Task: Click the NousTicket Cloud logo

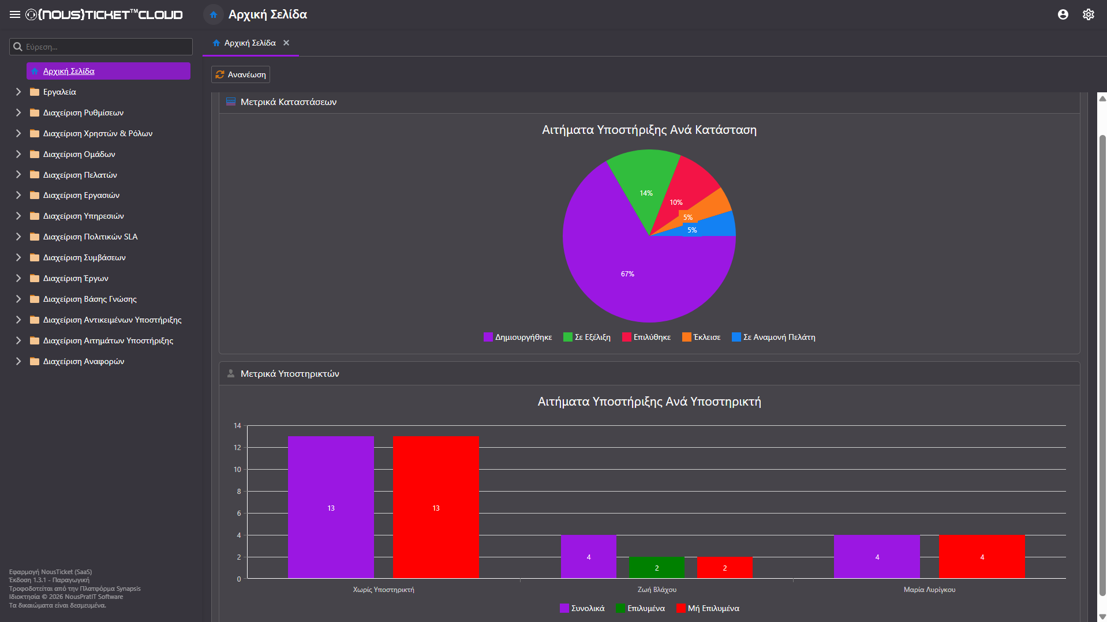Action: coord(104,14)
